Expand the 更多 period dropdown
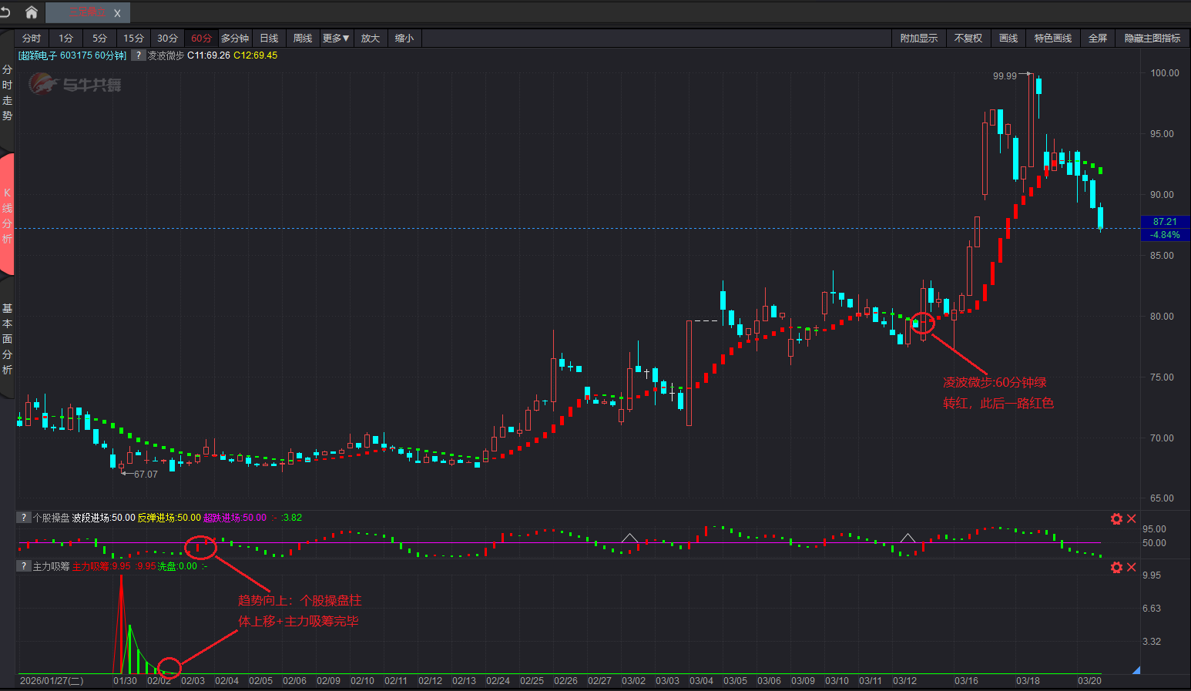 click(x=336, y=39)
